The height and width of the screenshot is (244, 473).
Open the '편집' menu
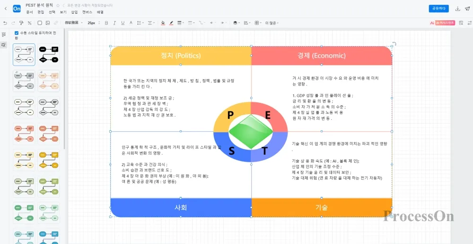click(x=41, y=12)
